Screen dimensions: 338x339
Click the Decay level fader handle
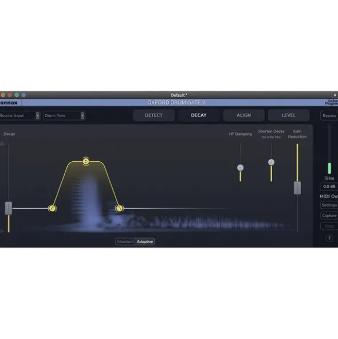[9, 208]
